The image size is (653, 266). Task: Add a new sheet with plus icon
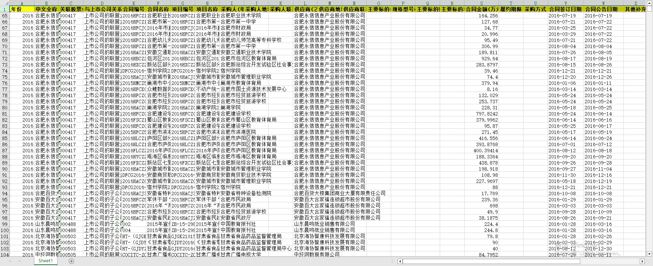(71, 261)
